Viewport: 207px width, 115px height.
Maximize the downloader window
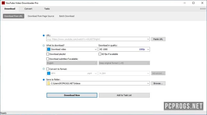193,3
